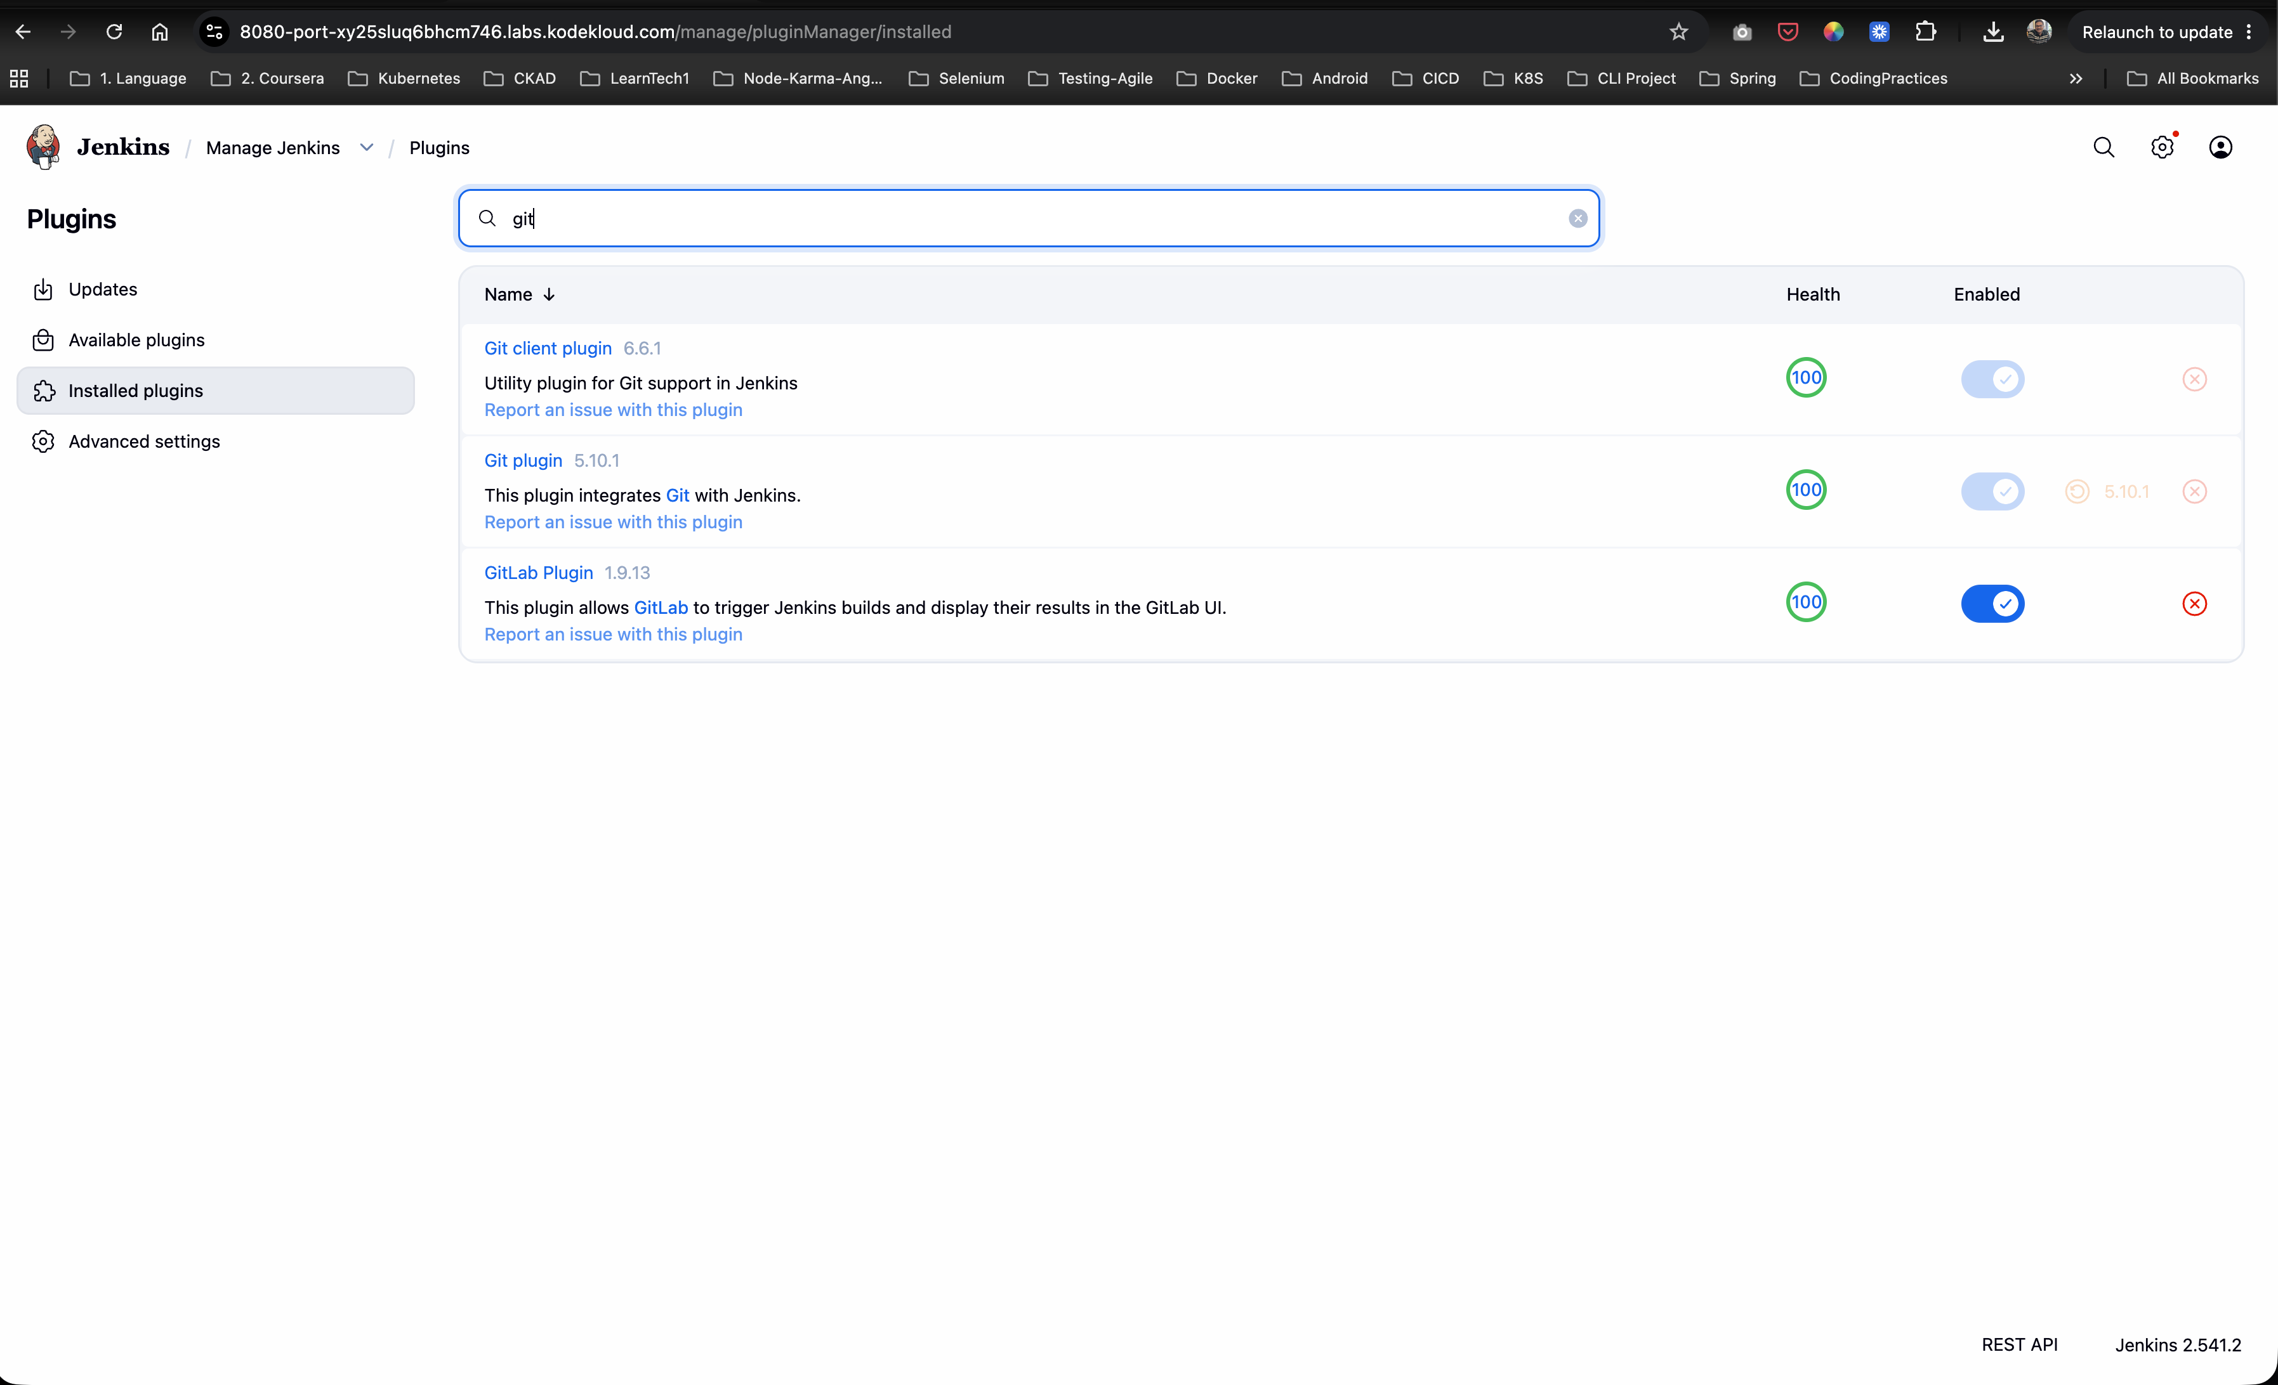Viewport: 2278px width, 1385px height.
Task: Open Git client plugin link
Action: click(548, 348)
